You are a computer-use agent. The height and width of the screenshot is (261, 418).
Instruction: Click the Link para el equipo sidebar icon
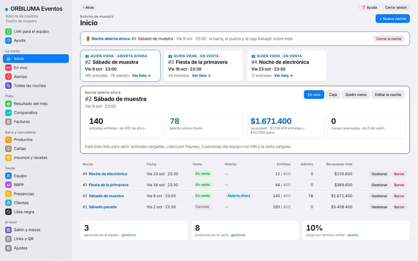[x=8, y=31]
